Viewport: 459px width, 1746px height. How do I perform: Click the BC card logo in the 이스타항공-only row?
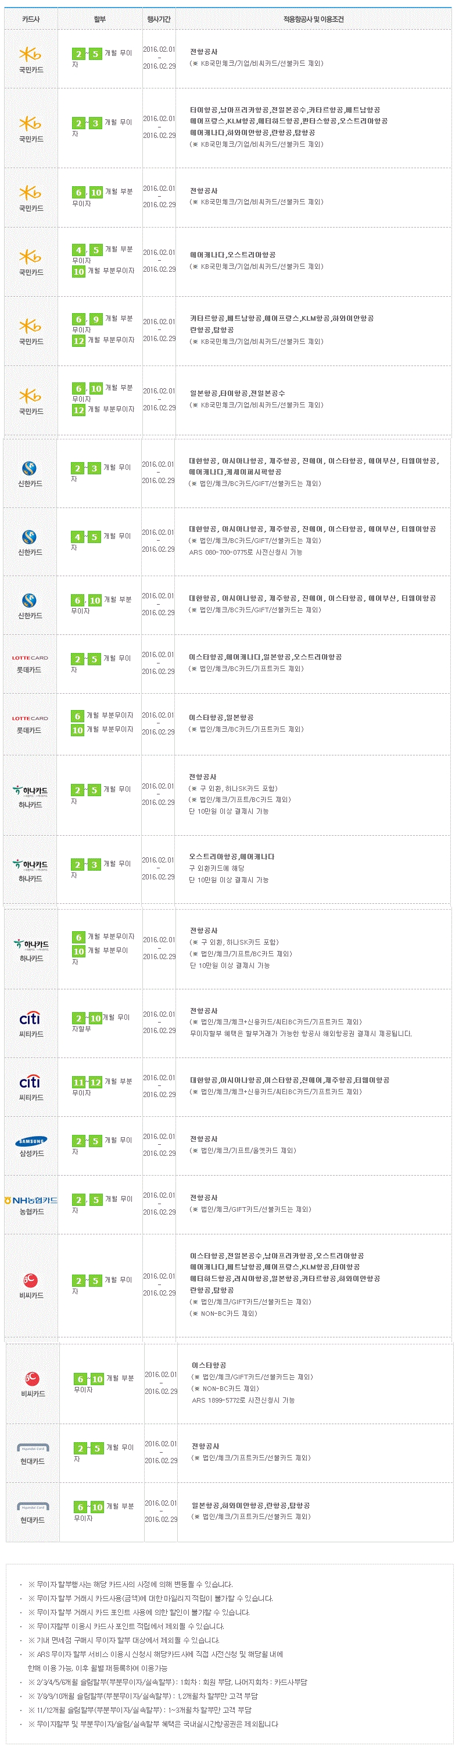click(32, 1379)
